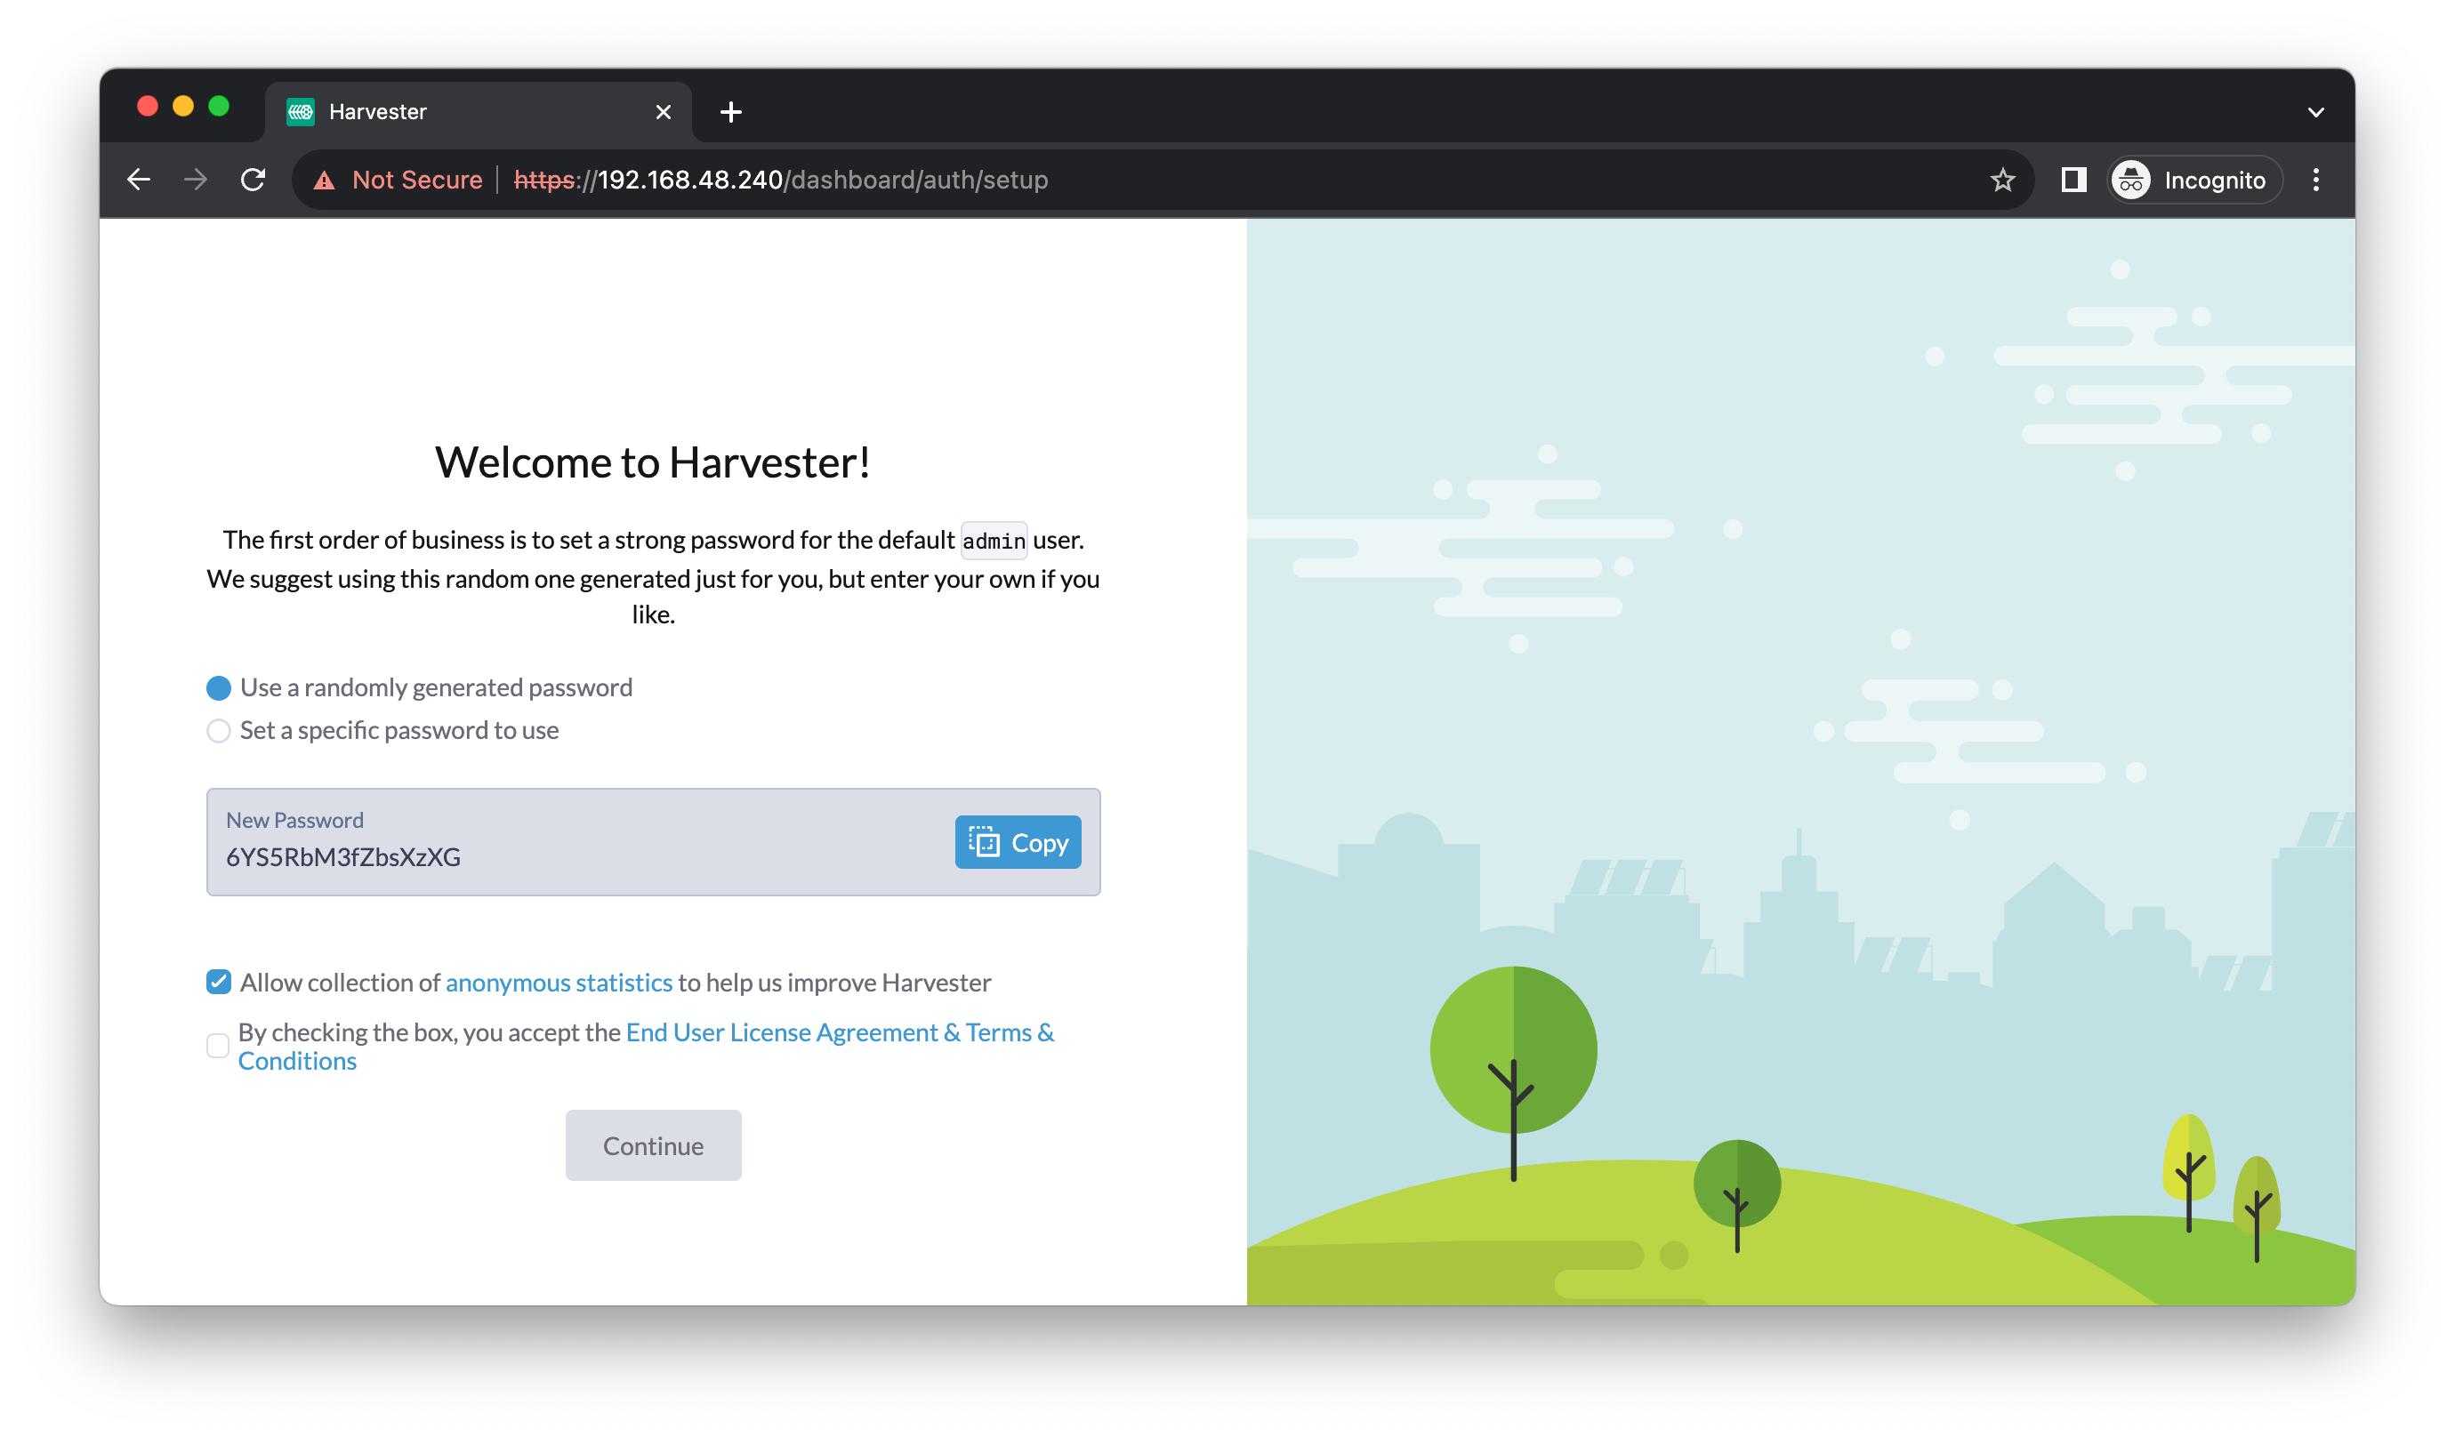
Task: Click the Continue button
Action: pos(652,1144)
